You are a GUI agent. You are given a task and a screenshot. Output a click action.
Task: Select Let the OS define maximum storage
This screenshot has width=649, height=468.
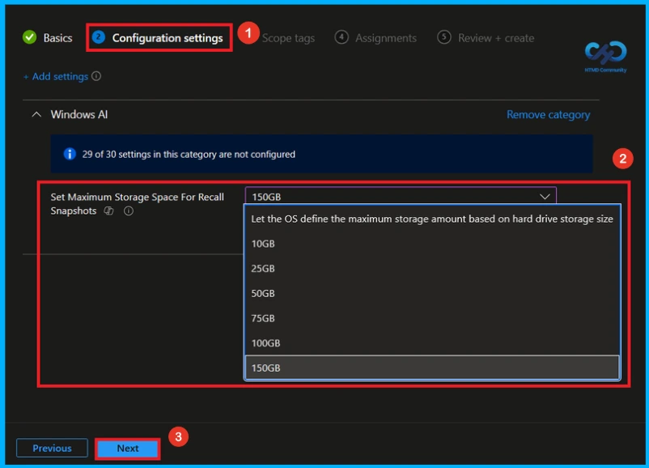[432, 219]
